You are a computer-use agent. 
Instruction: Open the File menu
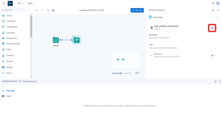pyautogui.click(x=21, y=3)
